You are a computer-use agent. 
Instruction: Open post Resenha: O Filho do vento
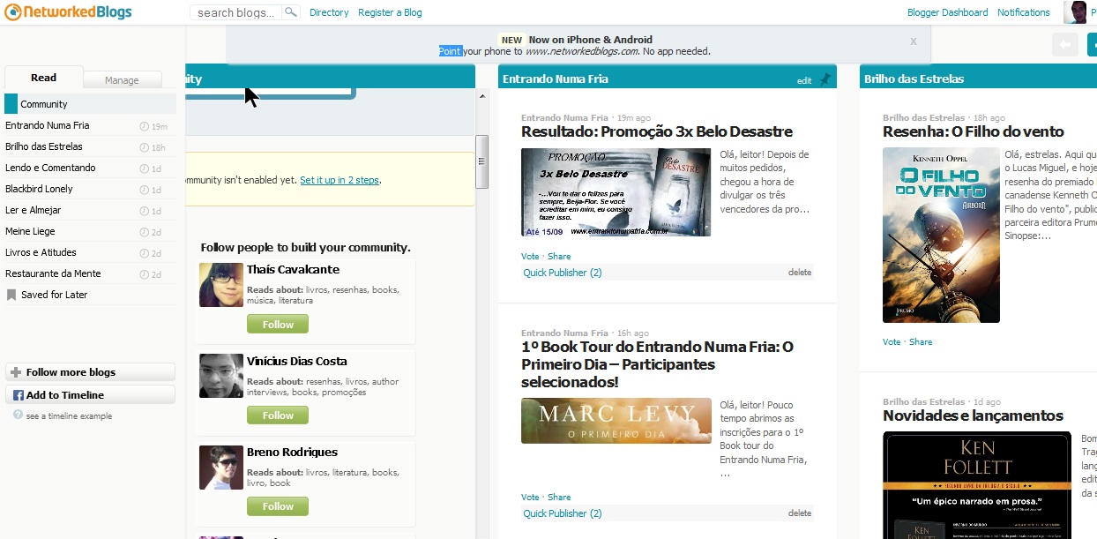point(974,132)
